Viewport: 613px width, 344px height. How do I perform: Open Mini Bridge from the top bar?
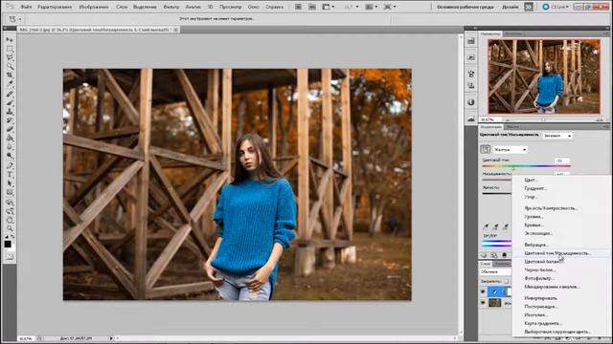[x=312, y=7]
